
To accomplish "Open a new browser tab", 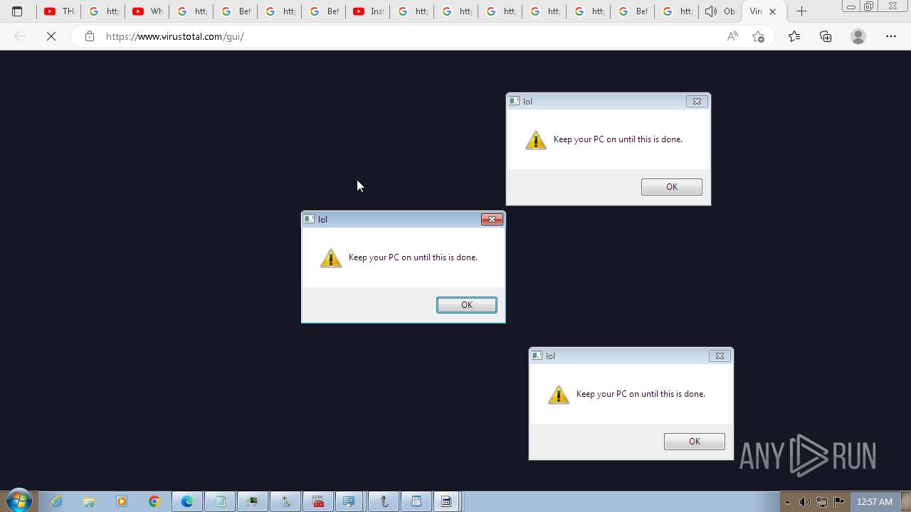I will (801, 11).
